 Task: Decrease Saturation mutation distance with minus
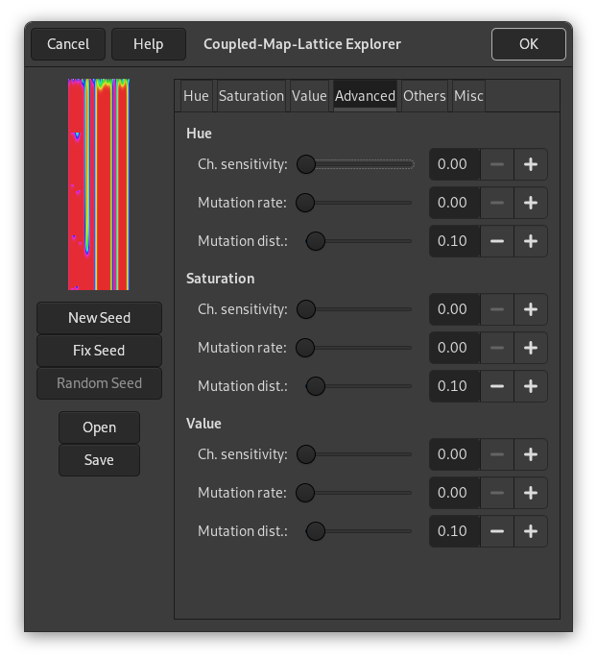[x=497, y=386]
